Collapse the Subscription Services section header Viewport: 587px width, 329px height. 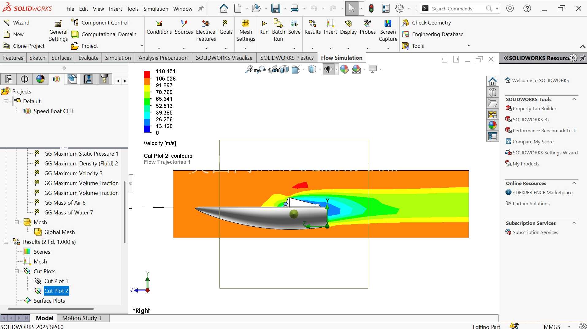tap(574, 223)
